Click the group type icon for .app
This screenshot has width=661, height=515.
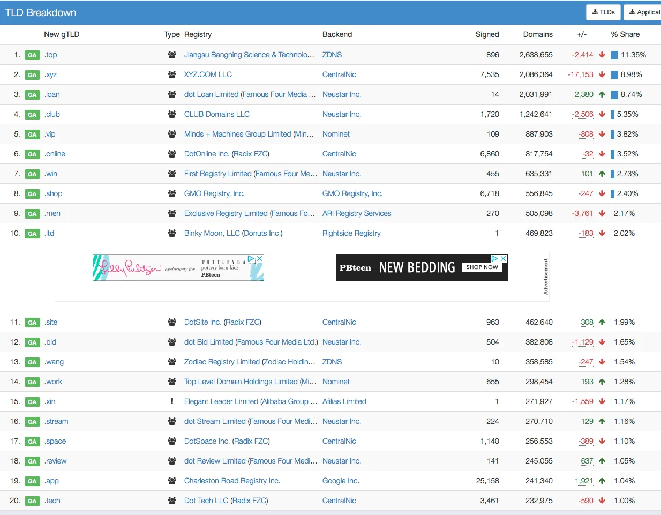click(172, 481)
